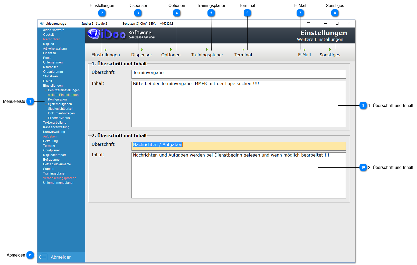Click the green arrow above Dispenser tab

(142, 50)
